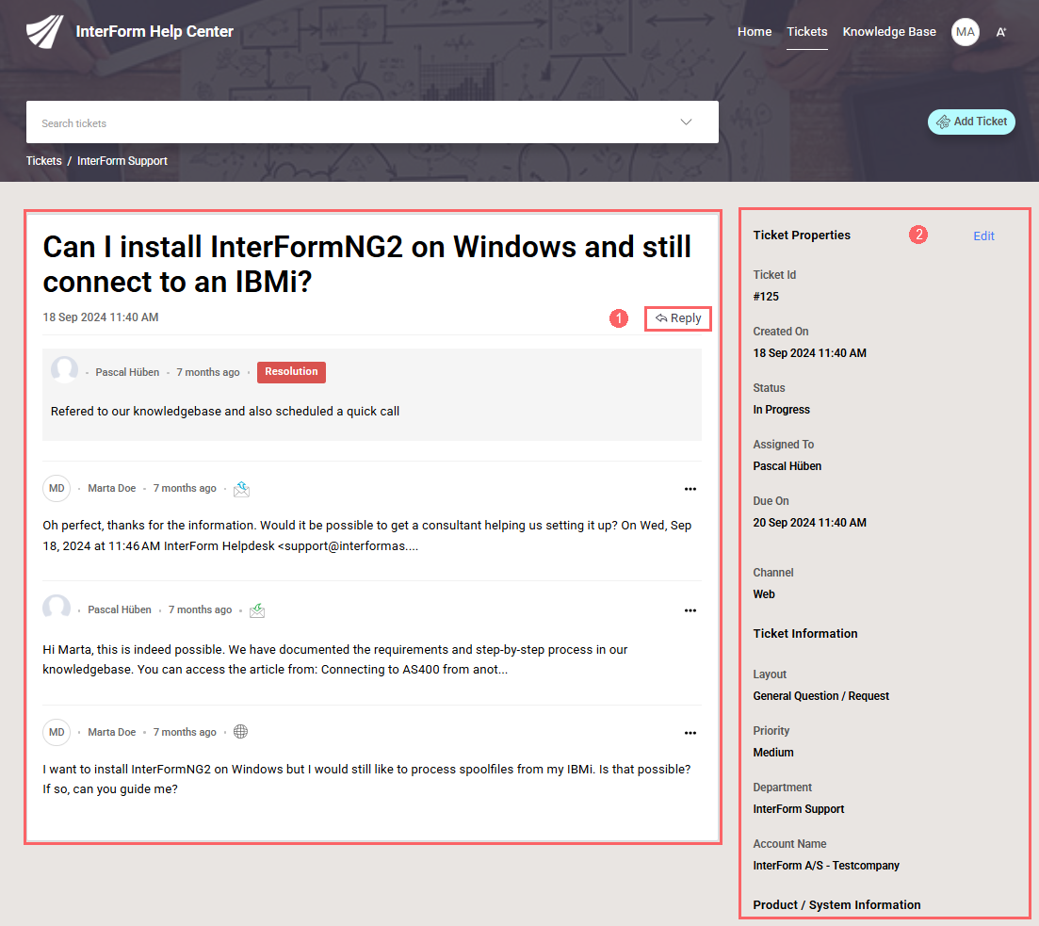This screenshot has width=1039, height=926.
Task: Click the incoming email icon beside Marta Doe
Action: [x=241, y=489]
